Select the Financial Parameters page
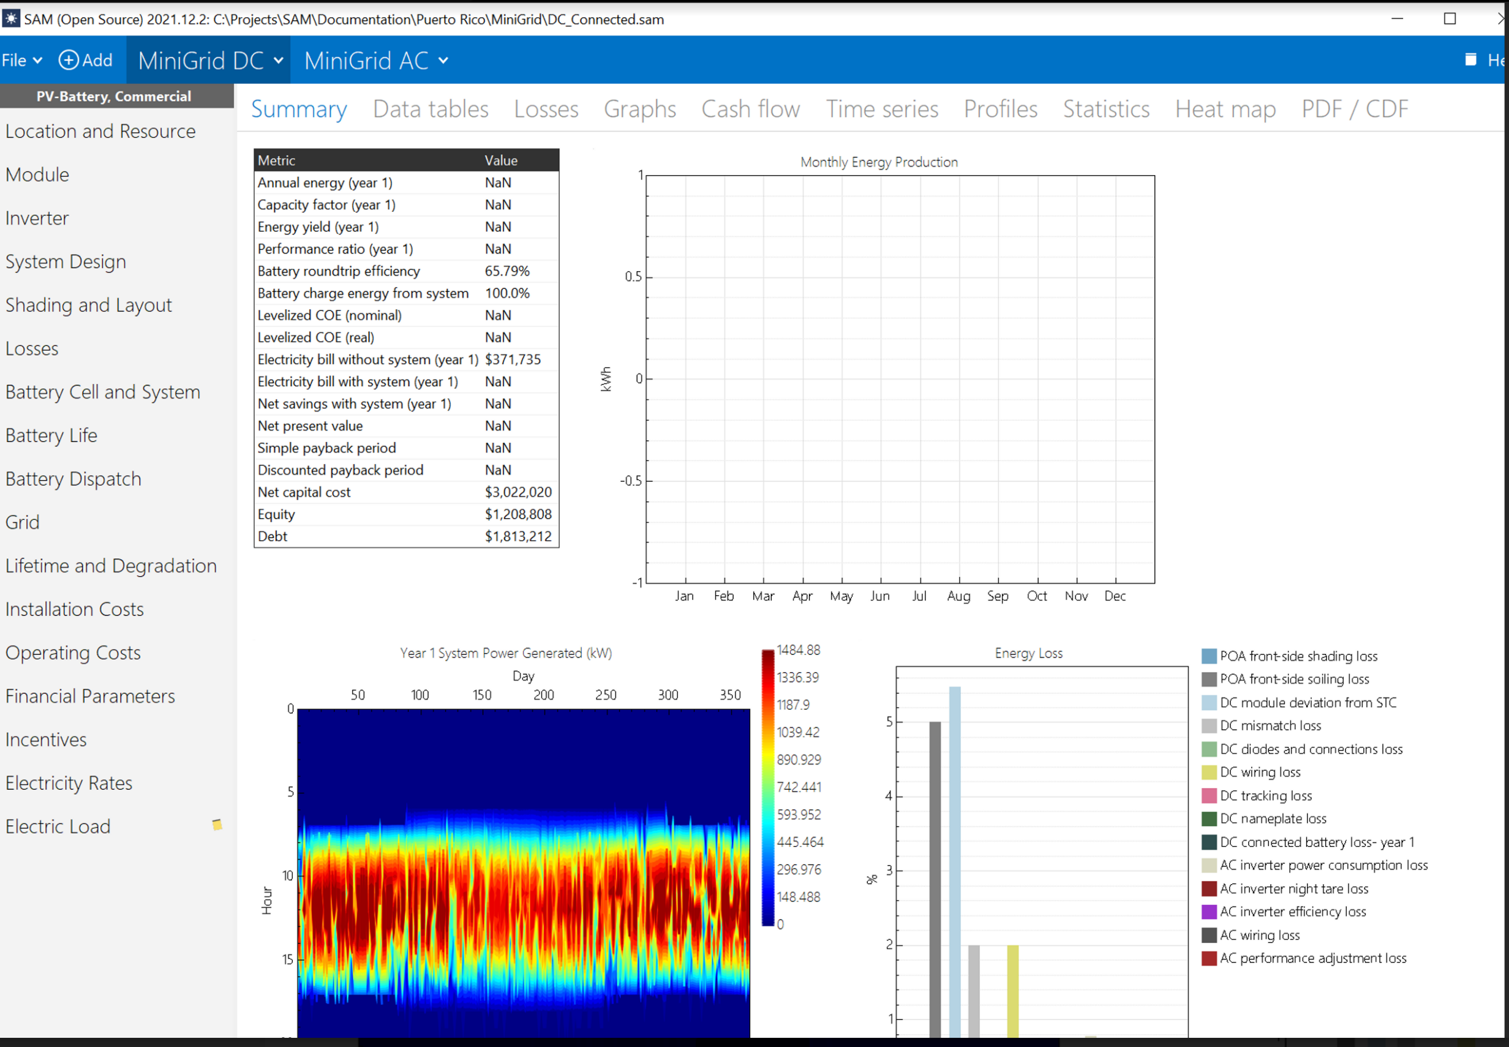Viewport: 1509px width, 1047px height. [x=91, y=696]
